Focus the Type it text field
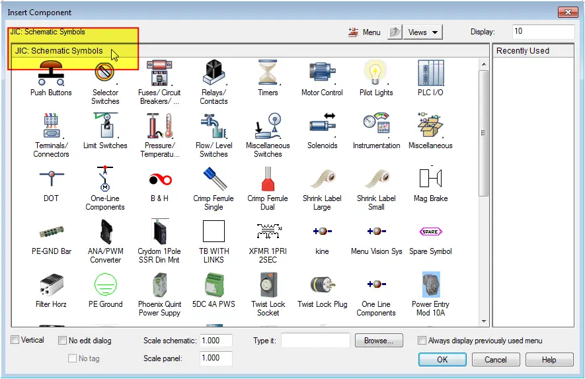Image resolution: width=585 pixels, height=379 pixels. [x=315, y=341]
